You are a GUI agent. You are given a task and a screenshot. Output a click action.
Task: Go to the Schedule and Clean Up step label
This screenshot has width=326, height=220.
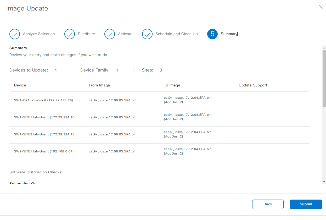177,34
